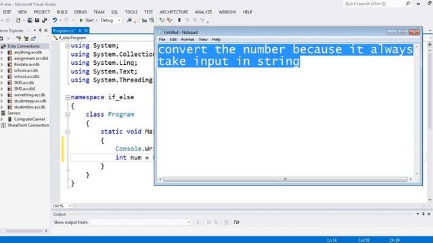
Task: Expand the studentbio.accdb connection
Action: click(2, 107)
